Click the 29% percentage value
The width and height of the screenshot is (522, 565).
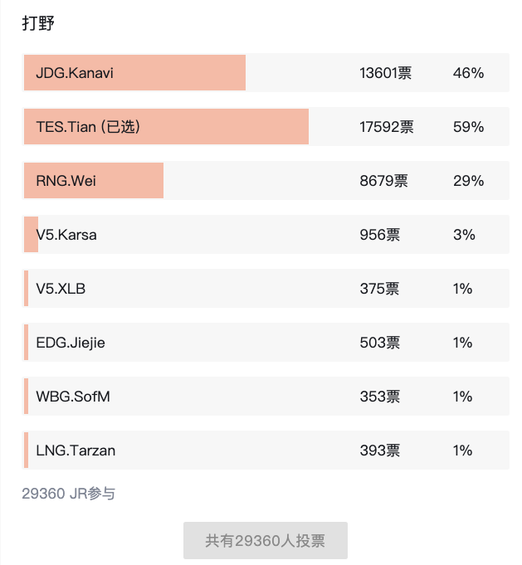(x=468, y=181)
